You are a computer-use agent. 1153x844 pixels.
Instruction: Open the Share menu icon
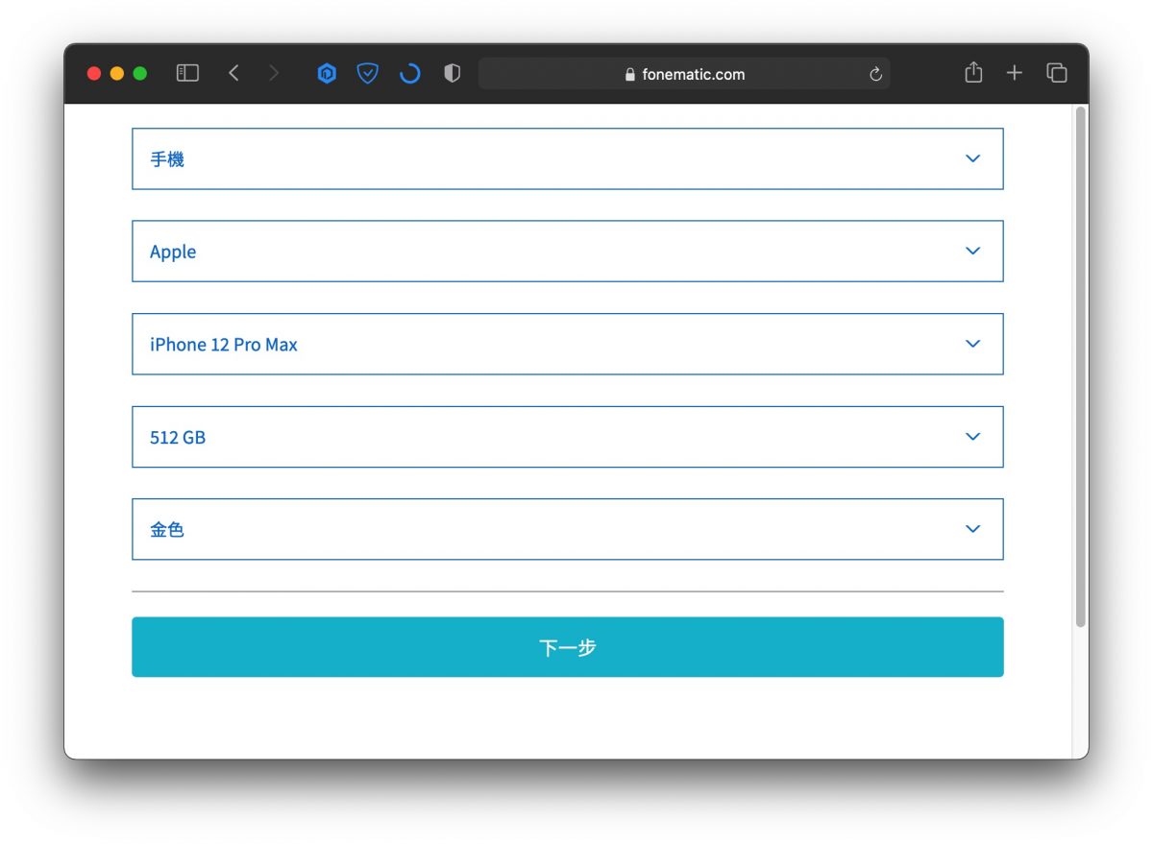[x=973, y=72]
